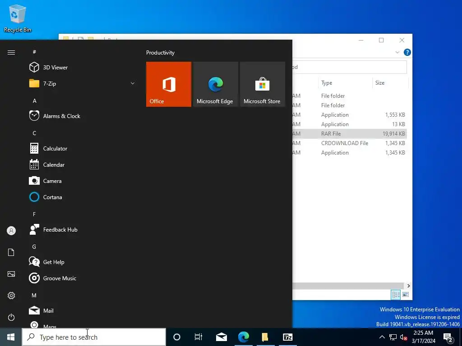This screenshot has height=346, width=462.
Task: Open 7-Zip from the taskbar
Action: pyautogui.click(x=287, y=337)
